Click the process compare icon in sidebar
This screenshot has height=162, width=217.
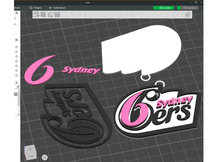tap(16, 82)
